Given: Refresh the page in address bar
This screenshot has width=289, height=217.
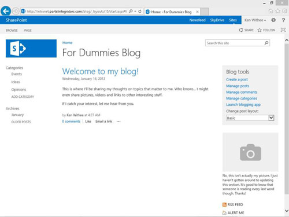Looking at the screenshot, I should (x=140, y=12).
